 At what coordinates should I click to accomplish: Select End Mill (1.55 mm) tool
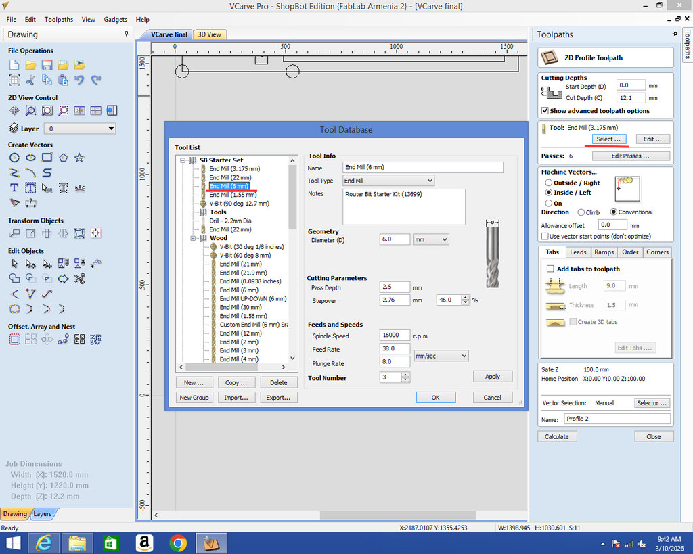click(233, 195)
